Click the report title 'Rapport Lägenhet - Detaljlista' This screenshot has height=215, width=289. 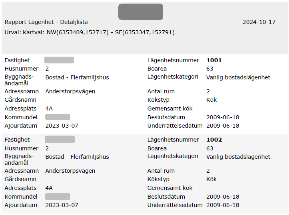pos(46,22)
